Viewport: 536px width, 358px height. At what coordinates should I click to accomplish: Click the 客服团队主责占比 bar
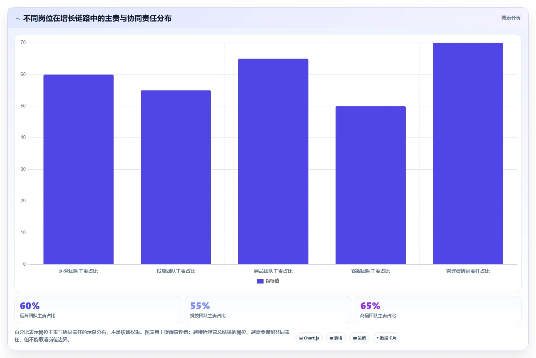(370, 185)
